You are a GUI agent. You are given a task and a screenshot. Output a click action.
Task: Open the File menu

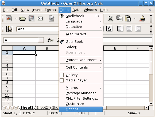click(6, 10)
